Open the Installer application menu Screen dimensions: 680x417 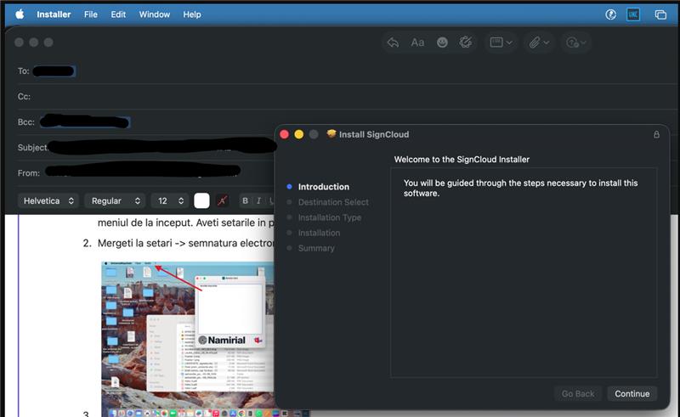pyautogui.click(x=54, y=14)
